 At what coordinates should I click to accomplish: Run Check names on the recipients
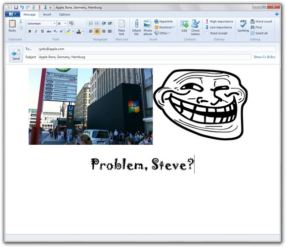click(195, 27)
